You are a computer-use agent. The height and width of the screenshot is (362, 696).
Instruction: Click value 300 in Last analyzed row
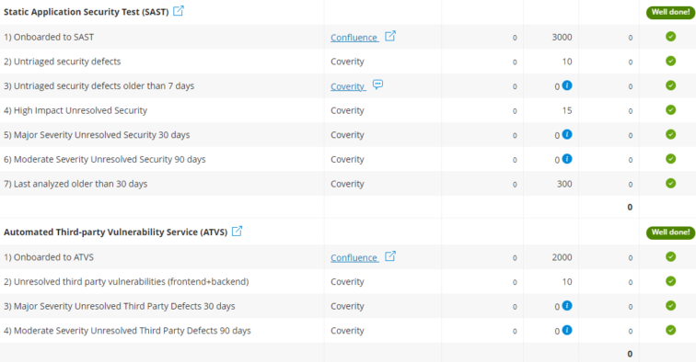click(x=564, y=184)
